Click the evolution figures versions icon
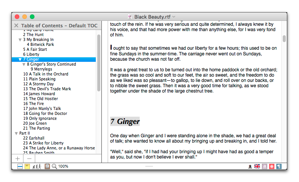Screen dimensions: 299x182 coord(37,166)
